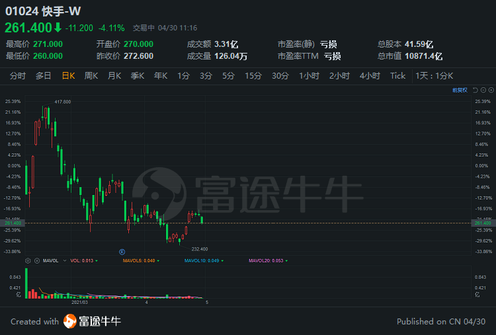Click the 232.400 low price label
Screen dimensions: 496x335
(x=200, y=249)
